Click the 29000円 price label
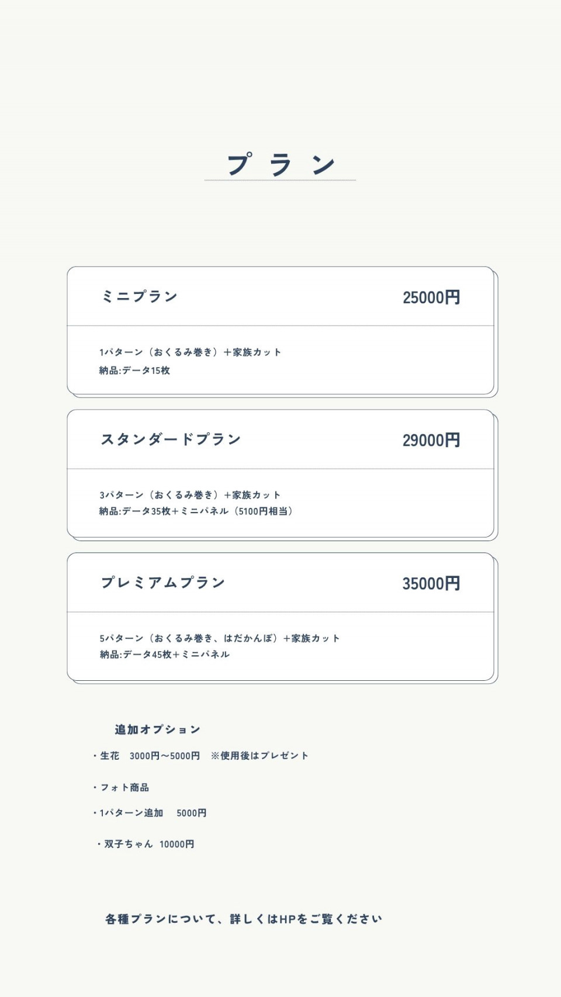This screenshot has height=997, width=561. point(431,441)
